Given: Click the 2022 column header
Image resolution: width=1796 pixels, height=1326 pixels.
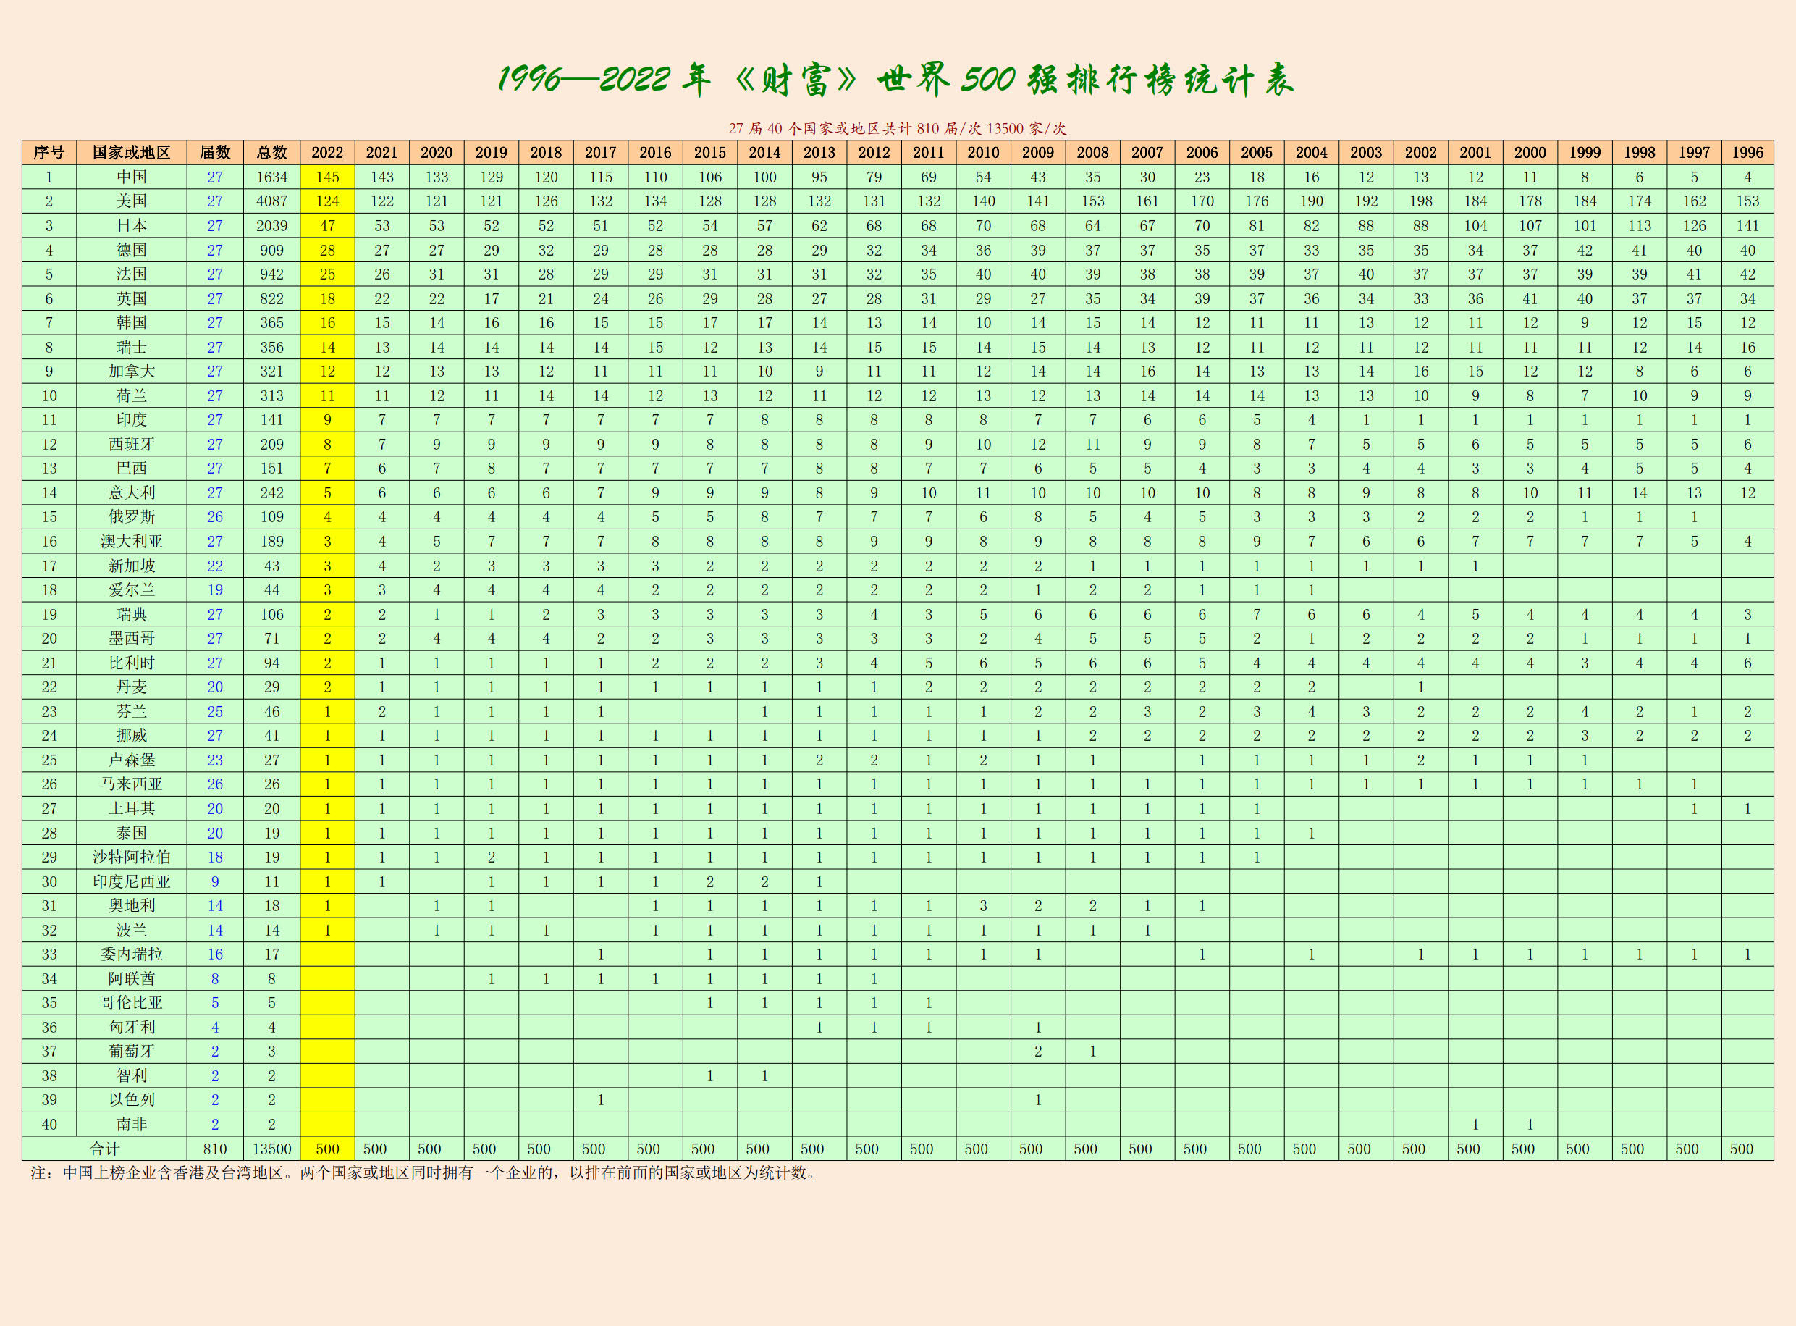Looking at the screenshot, I should click(x=326, y=153).
